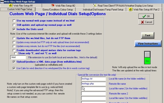The height and width of the screenshot is (103, 164).
Task: Click the Local file name 3 field
Action: tap(93, 98)
